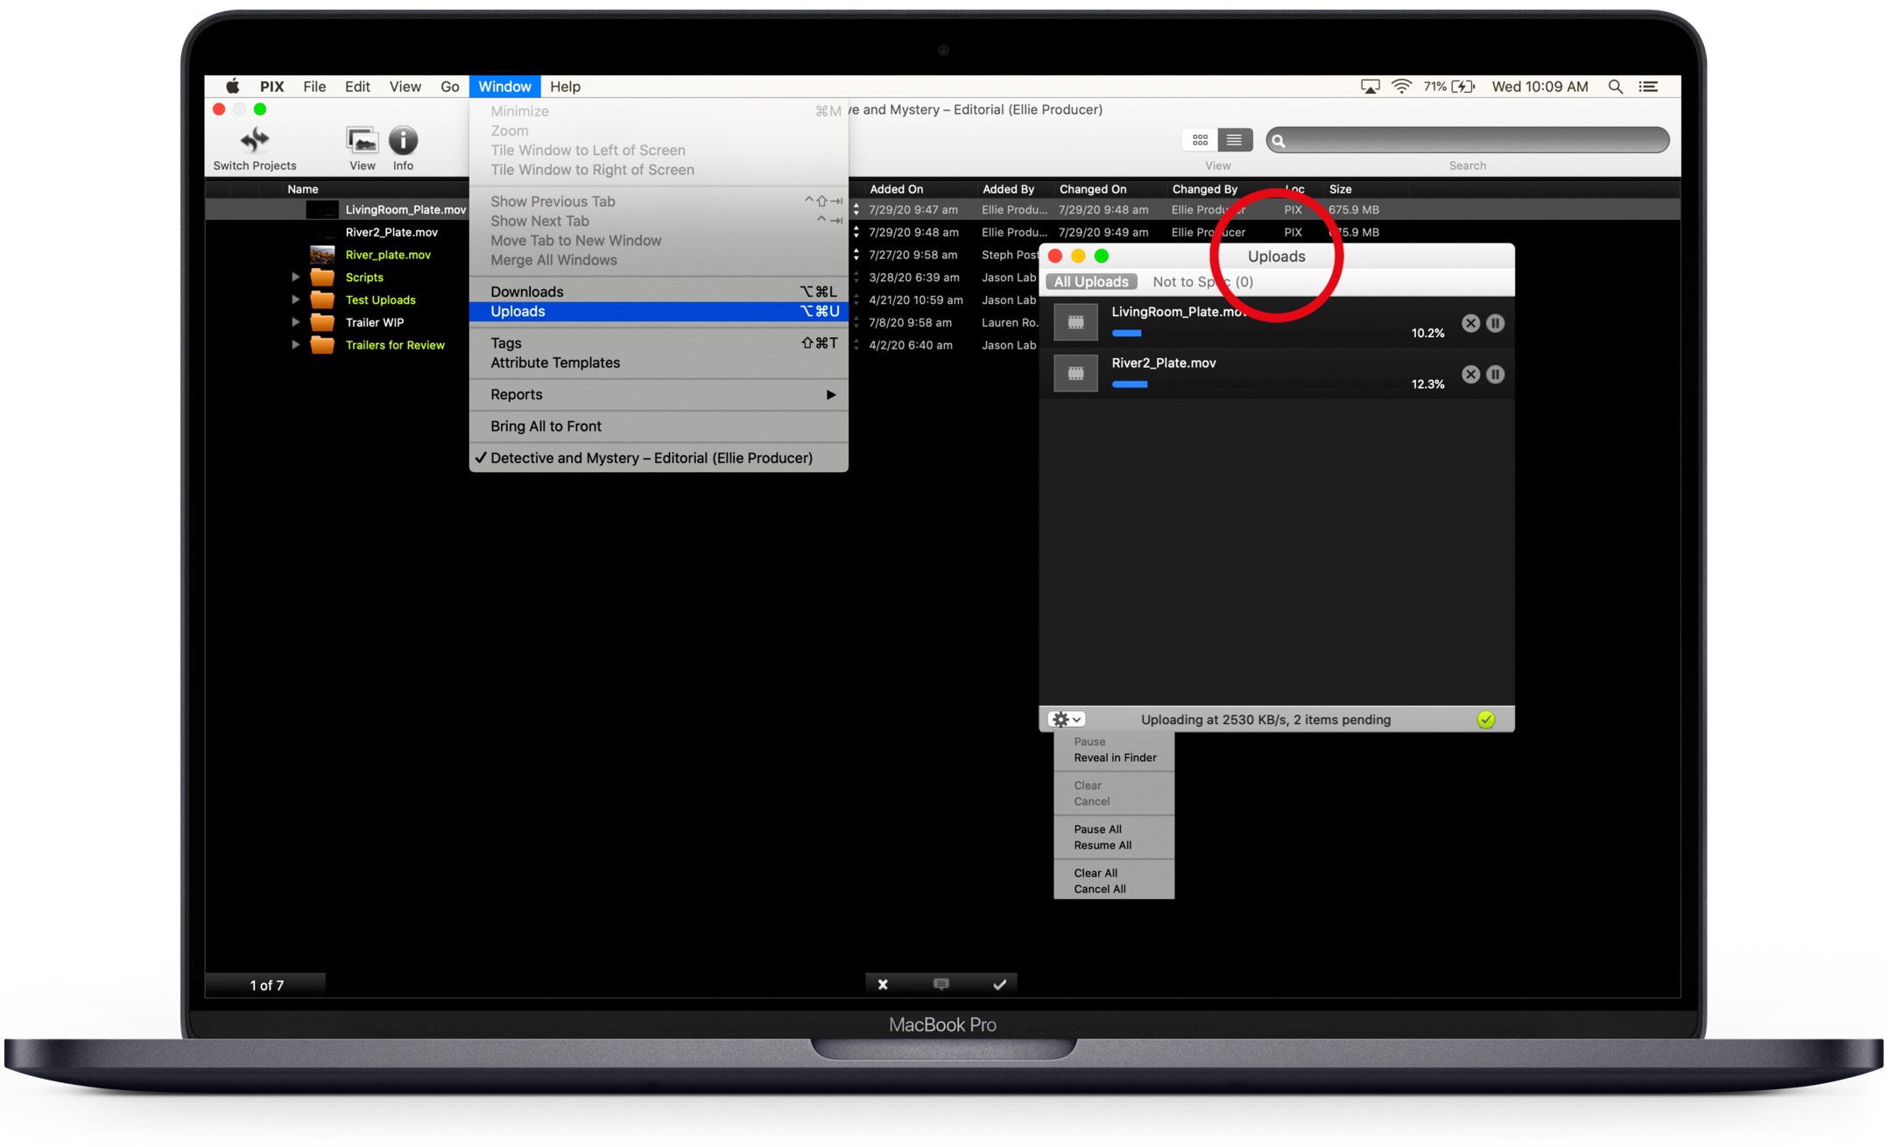This screenshot has height=1147, width=1888.
Task: Expand the Trailers for Review folder
Action: coord(296,345)
